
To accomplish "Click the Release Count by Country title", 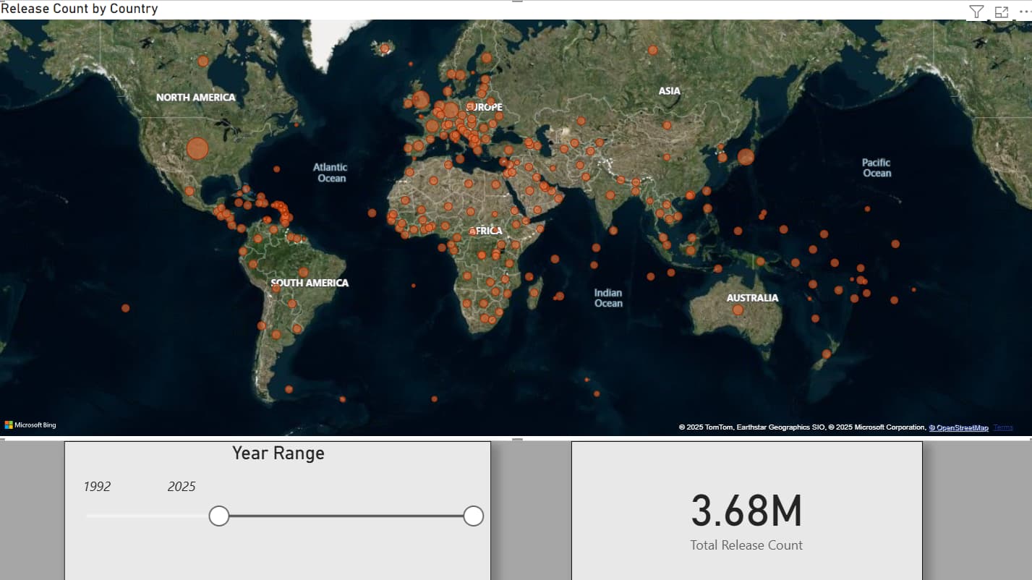I will pos(80,9).
